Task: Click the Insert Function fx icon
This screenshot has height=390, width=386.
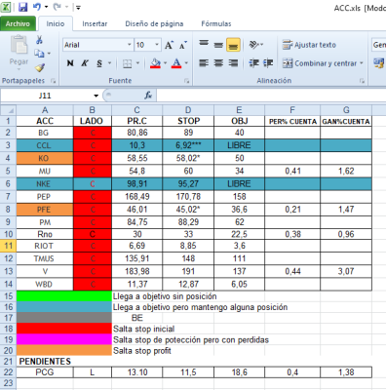Action: click(148, 96)
